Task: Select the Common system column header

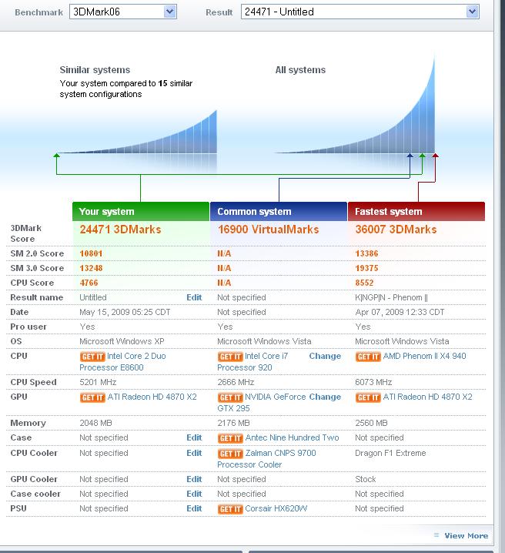Action: point(279,211)
